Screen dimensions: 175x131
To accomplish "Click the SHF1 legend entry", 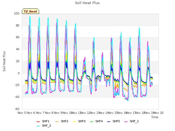I will 43,121.
